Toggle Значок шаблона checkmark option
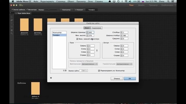This screenshot has height=104, width=186. [x=18, y=10]
